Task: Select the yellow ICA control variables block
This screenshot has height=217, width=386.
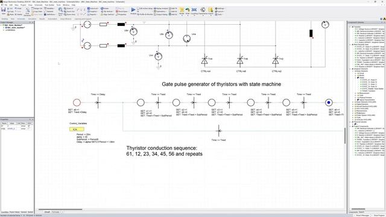Action: (77, 129)
